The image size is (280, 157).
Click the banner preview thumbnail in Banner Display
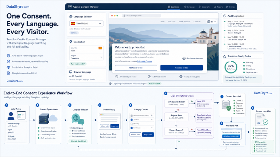110,121
